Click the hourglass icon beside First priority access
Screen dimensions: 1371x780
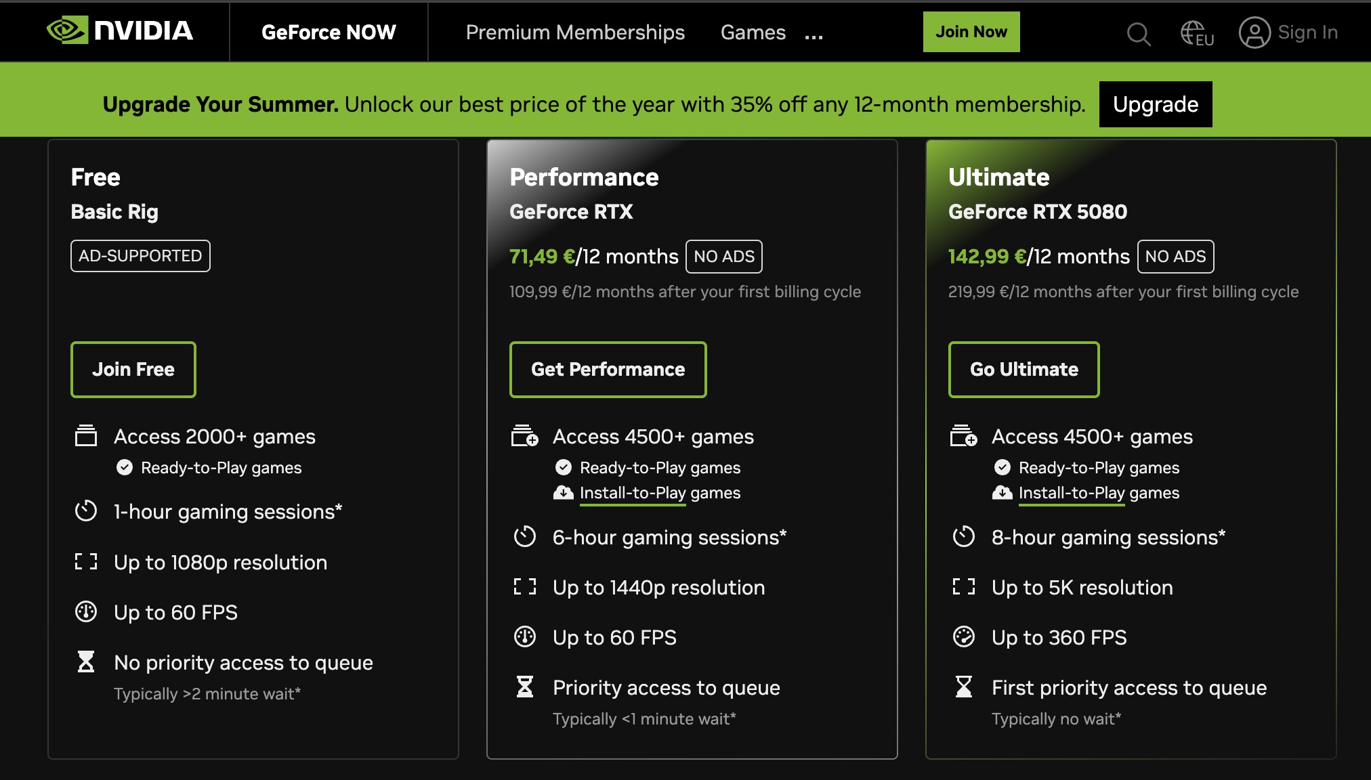[x=964, y=687]
